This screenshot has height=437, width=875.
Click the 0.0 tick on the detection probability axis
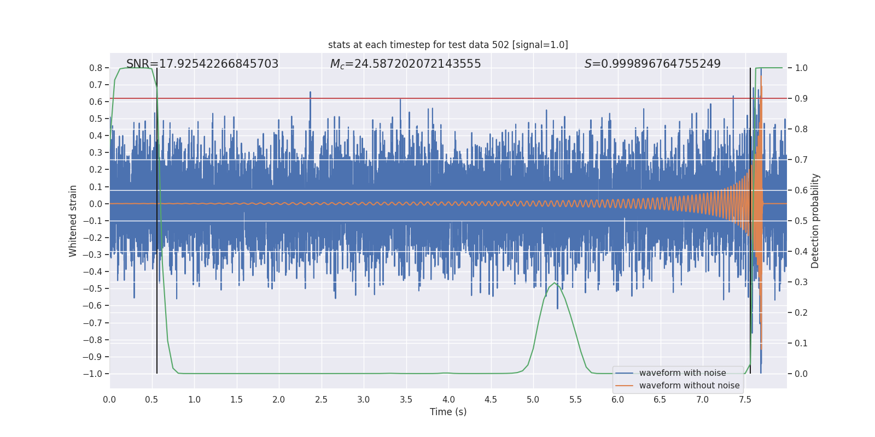click(801, 374)
